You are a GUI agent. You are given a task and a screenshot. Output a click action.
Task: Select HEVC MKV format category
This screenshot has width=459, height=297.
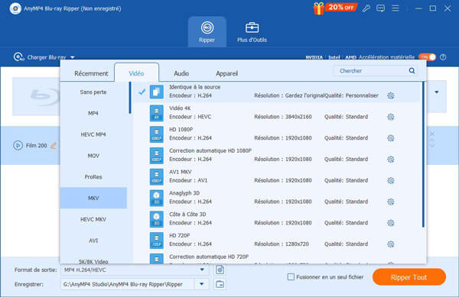click(93, 219)
